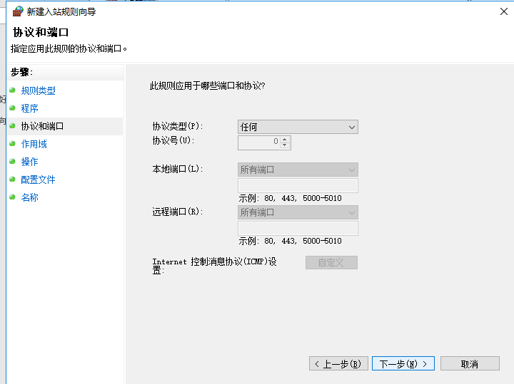
Task: Go to the 规则类型 step link
Action: coord(39,90)
